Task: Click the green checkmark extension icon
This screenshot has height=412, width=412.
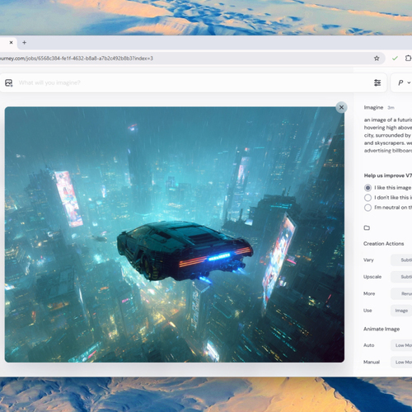Action: (x=395, y=59)
